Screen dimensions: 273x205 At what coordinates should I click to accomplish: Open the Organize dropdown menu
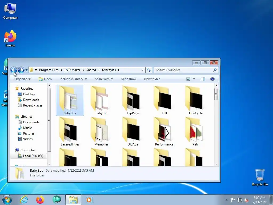[22, 79]
